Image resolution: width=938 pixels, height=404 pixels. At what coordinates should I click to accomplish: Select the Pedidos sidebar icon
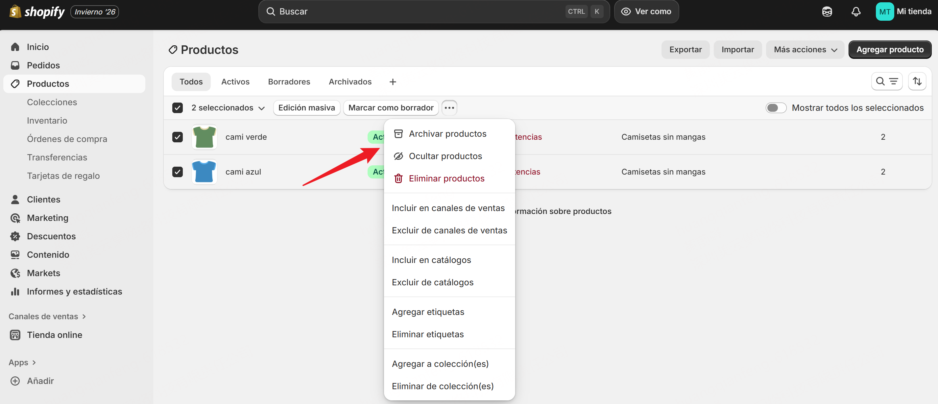pyautogui.click(x=15, y=65)
